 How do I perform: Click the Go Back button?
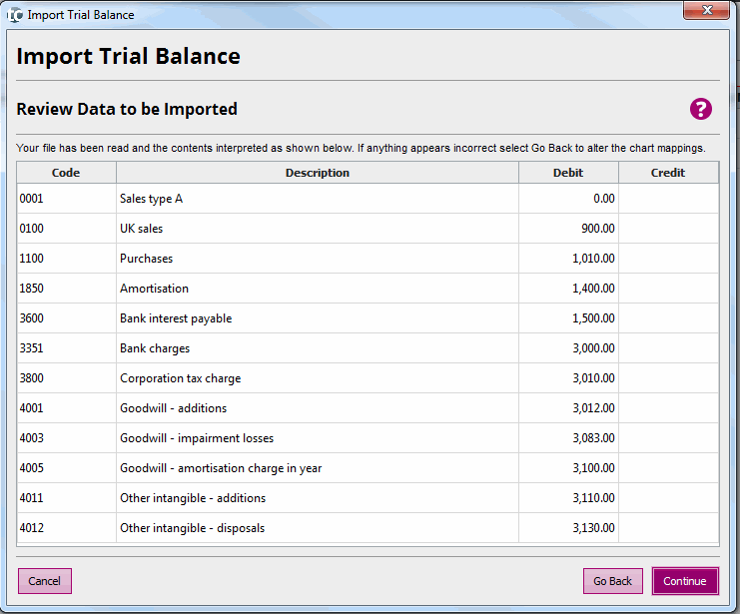[612, 581]
